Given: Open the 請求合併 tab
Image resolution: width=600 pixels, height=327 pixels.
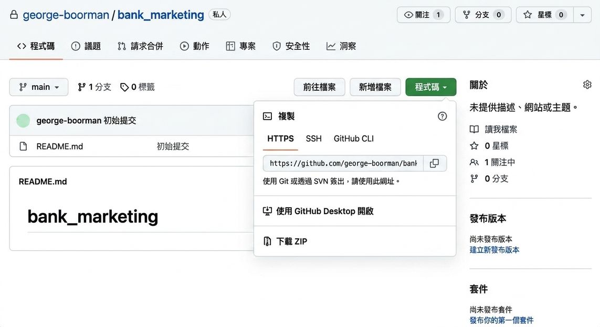Looking at the screenshot, I should (141, 46).
